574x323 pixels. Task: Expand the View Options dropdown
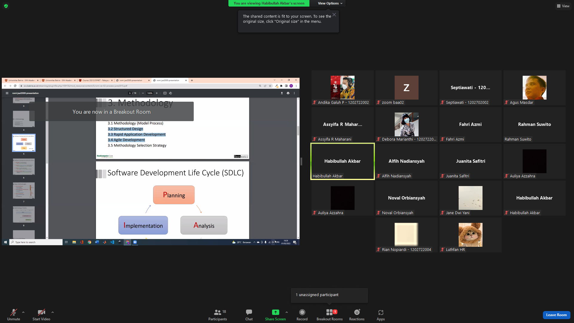click(330, 3)
